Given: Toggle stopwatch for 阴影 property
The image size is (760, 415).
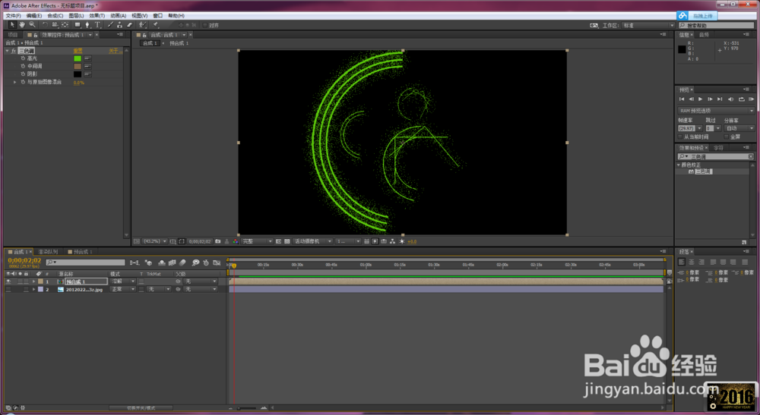Looking at the screenshot, I should tap(22, 74).
